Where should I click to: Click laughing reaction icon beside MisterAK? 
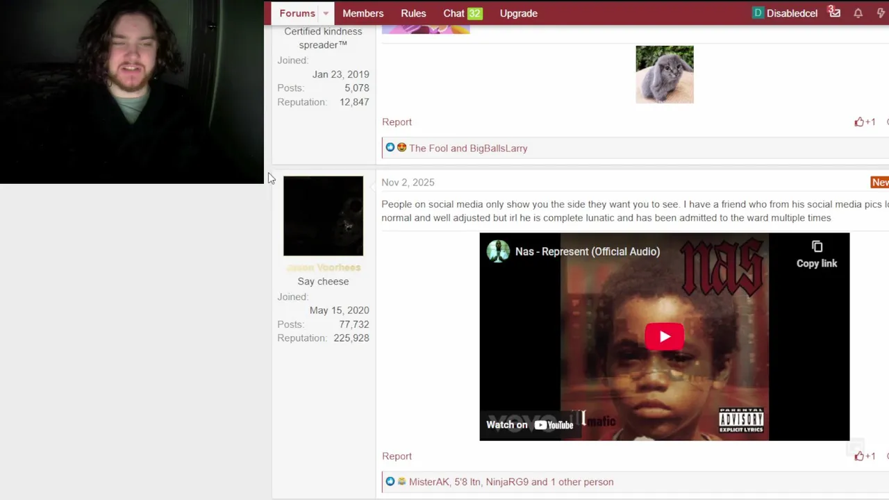click(x=401, y=481)
